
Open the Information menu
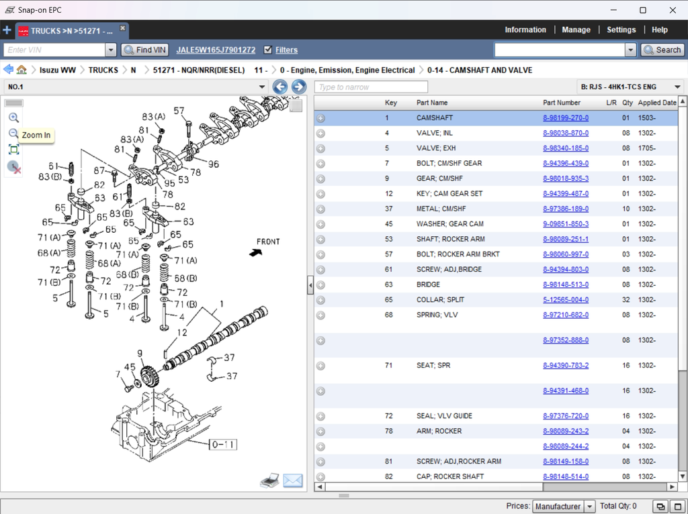click(x=525, y=30)
